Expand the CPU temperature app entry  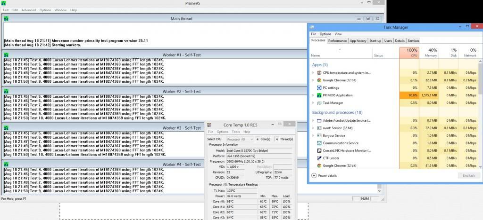313,73
